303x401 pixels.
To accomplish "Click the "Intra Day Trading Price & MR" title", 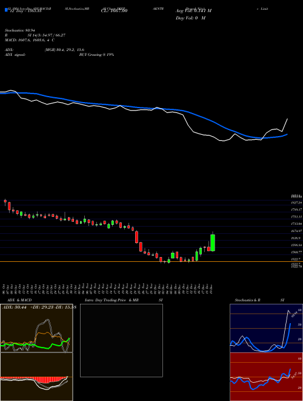I will click(112, 300).
